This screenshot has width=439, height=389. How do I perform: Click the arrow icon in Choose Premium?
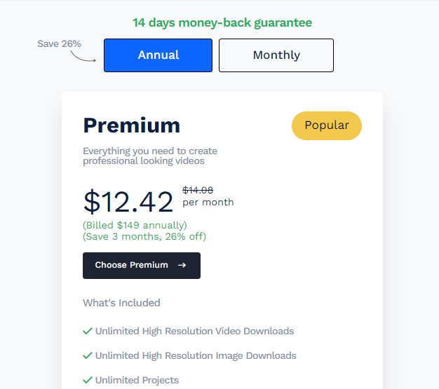[x=182, y=265]
